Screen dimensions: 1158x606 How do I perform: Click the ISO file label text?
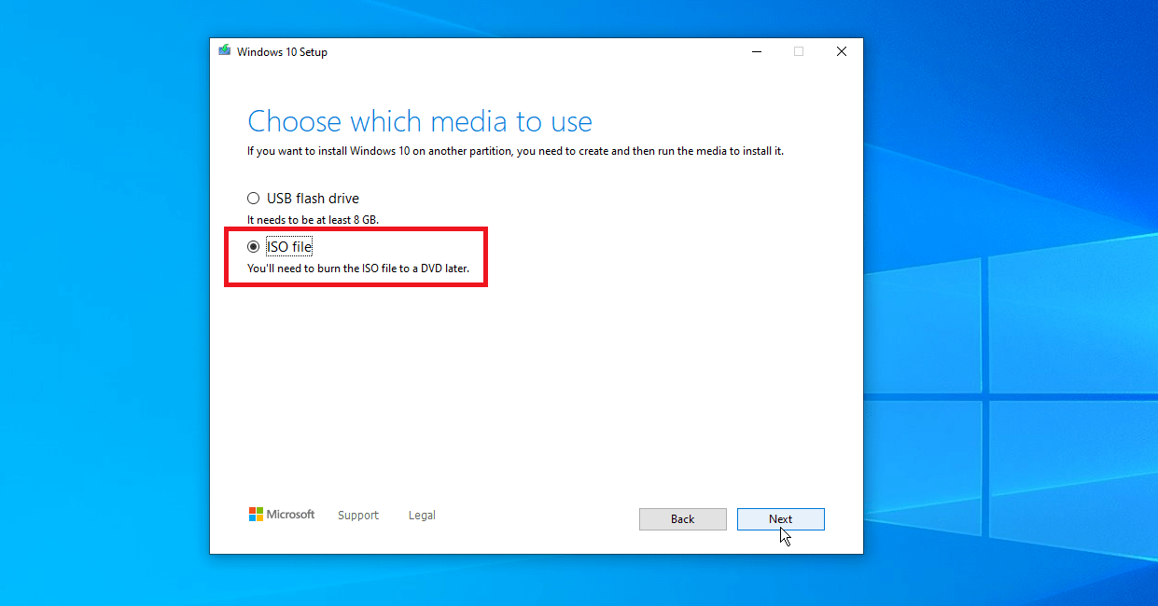288,246
